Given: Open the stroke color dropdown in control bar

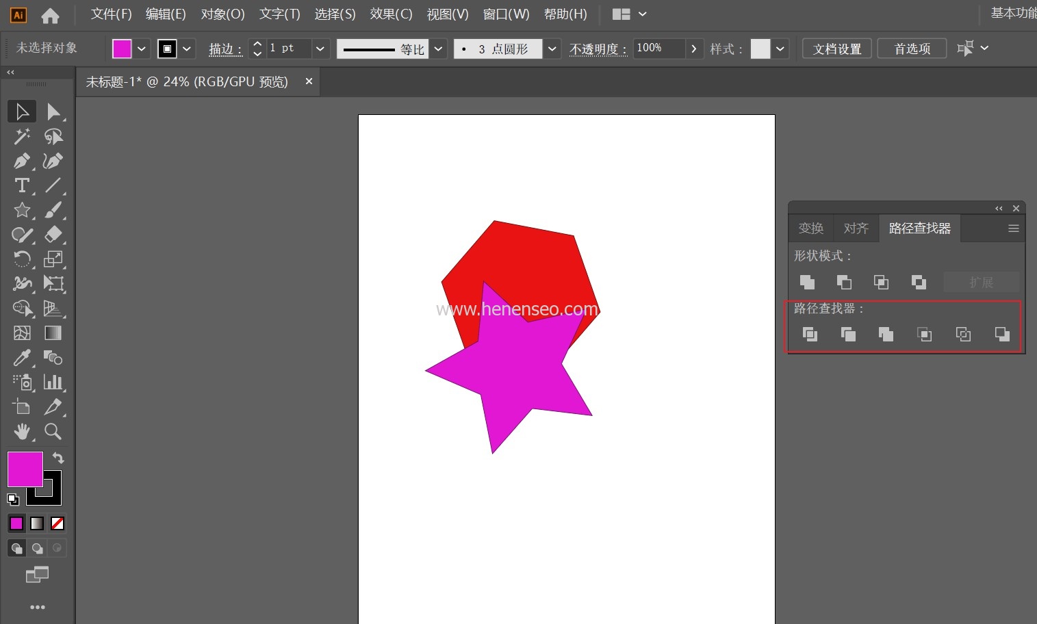Looking at the screenshot, I should [x=187, y=49].
